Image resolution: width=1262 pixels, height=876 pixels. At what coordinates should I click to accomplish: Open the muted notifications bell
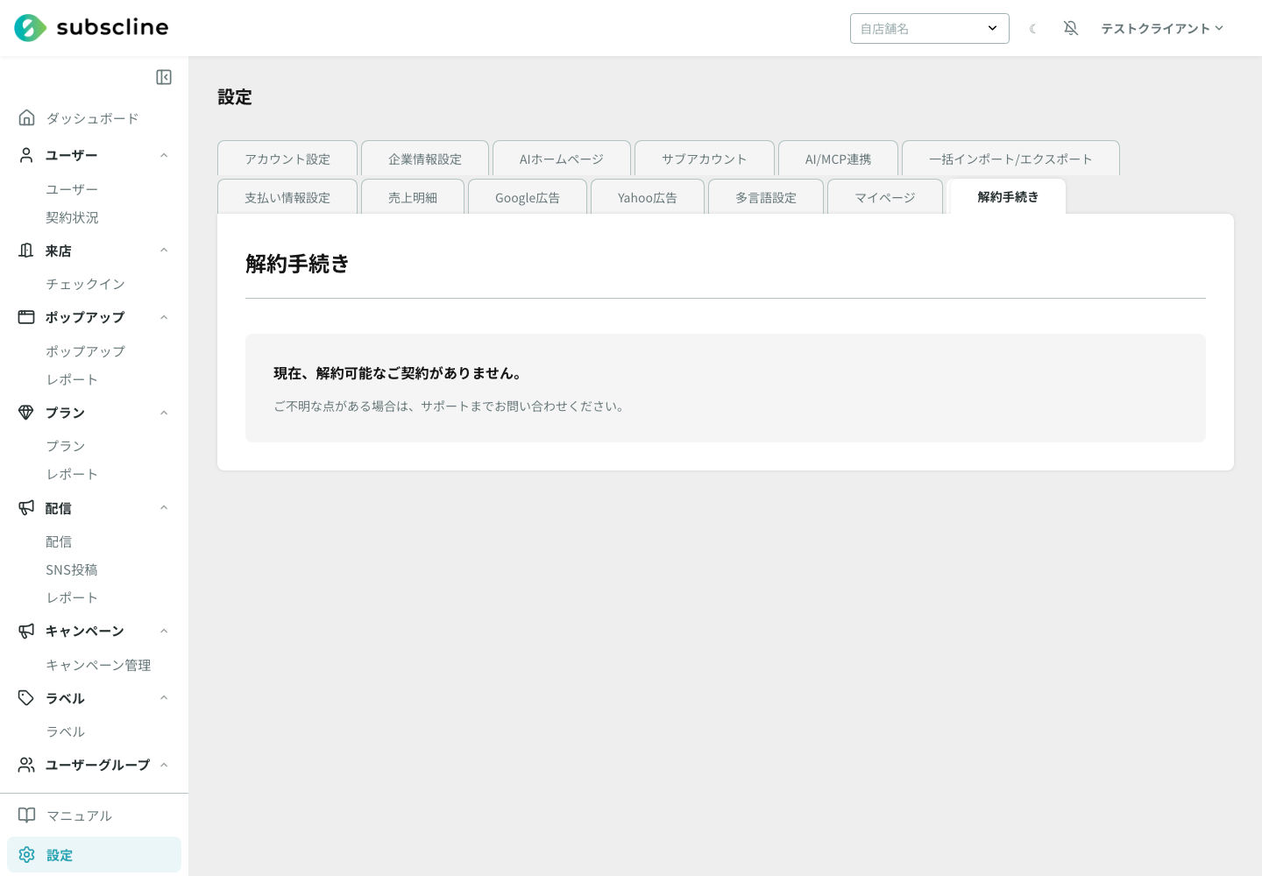[x=1071, y=28]
